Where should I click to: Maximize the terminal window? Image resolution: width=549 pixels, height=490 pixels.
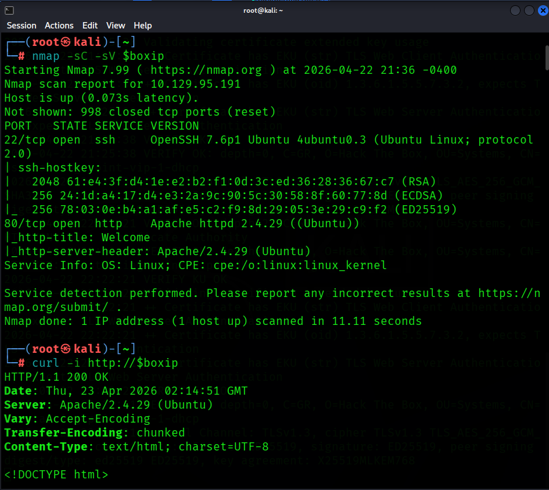(x=529, y=11)
